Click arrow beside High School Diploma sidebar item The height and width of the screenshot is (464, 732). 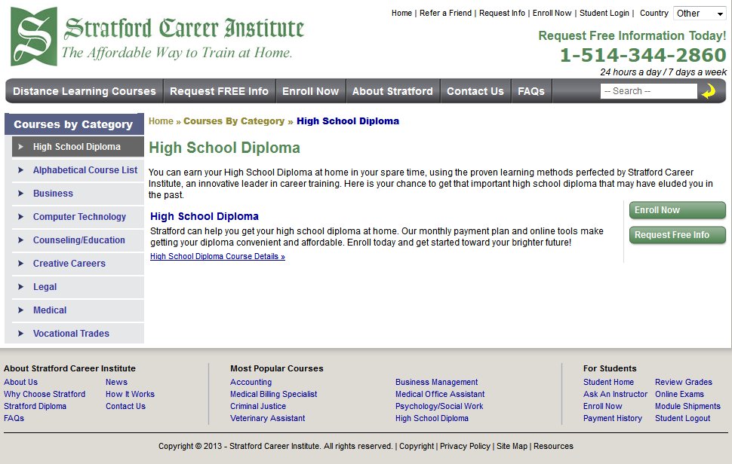point(20,147)
